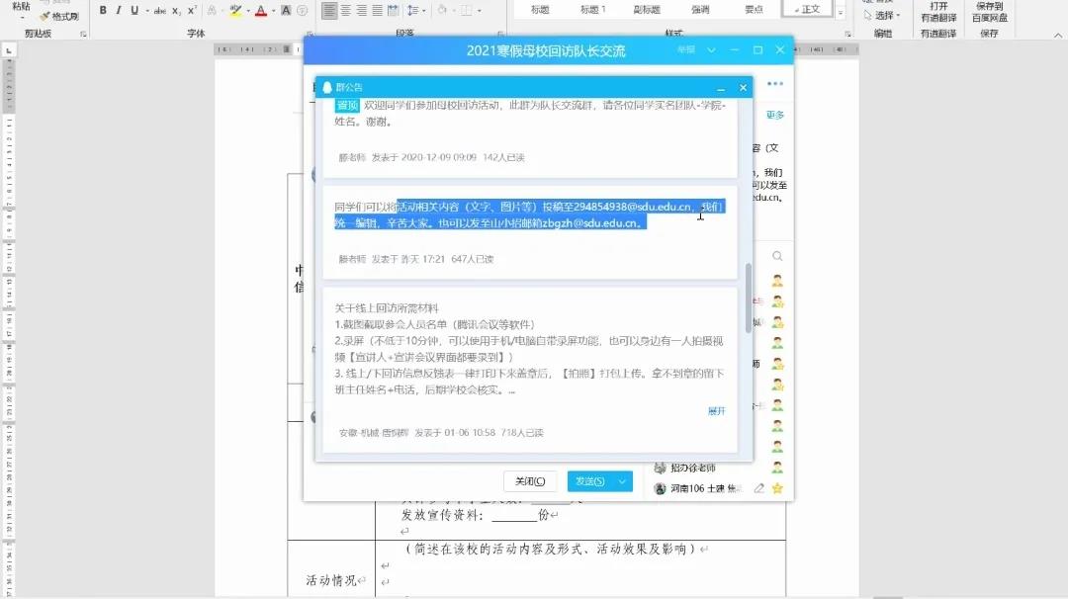The height and width of the screenshot is (599, 1068).
Task: Expand the styles gallery list
Action: coord(841,13)
